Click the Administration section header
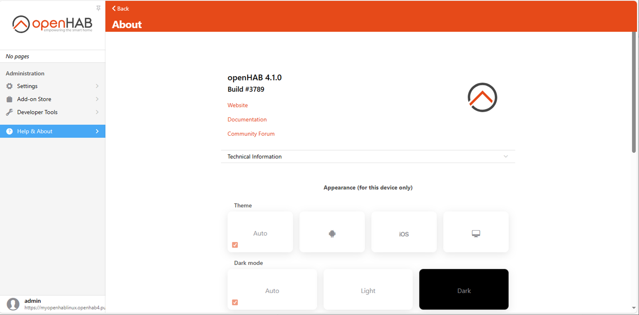 (25, 73)
